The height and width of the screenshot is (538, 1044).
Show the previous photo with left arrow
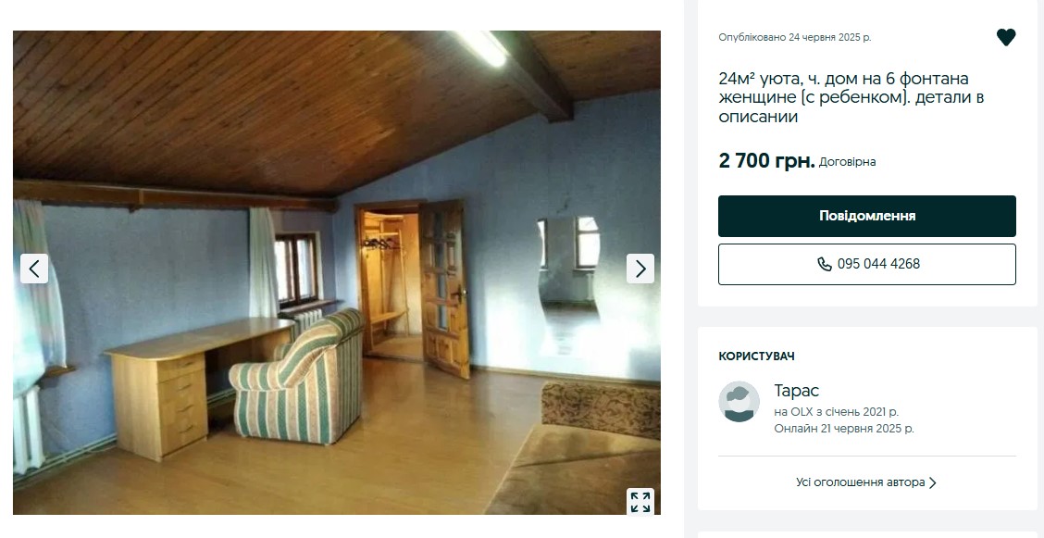click(34, 269)
